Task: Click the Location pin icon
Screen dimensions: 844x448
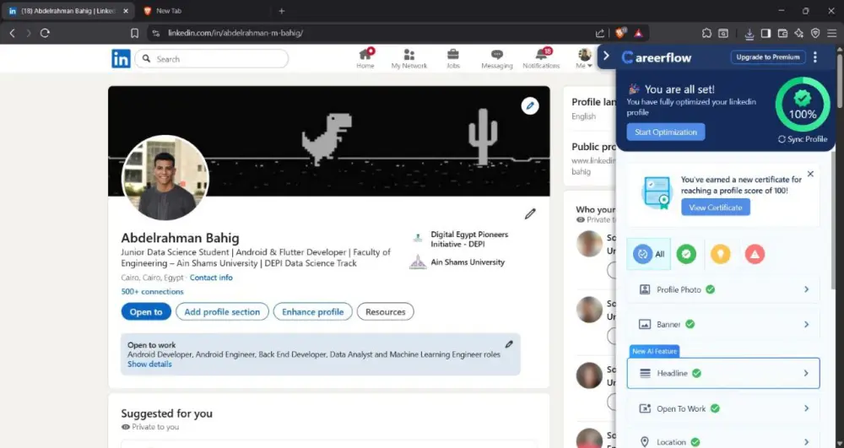Action: click(x=644, y=442)
